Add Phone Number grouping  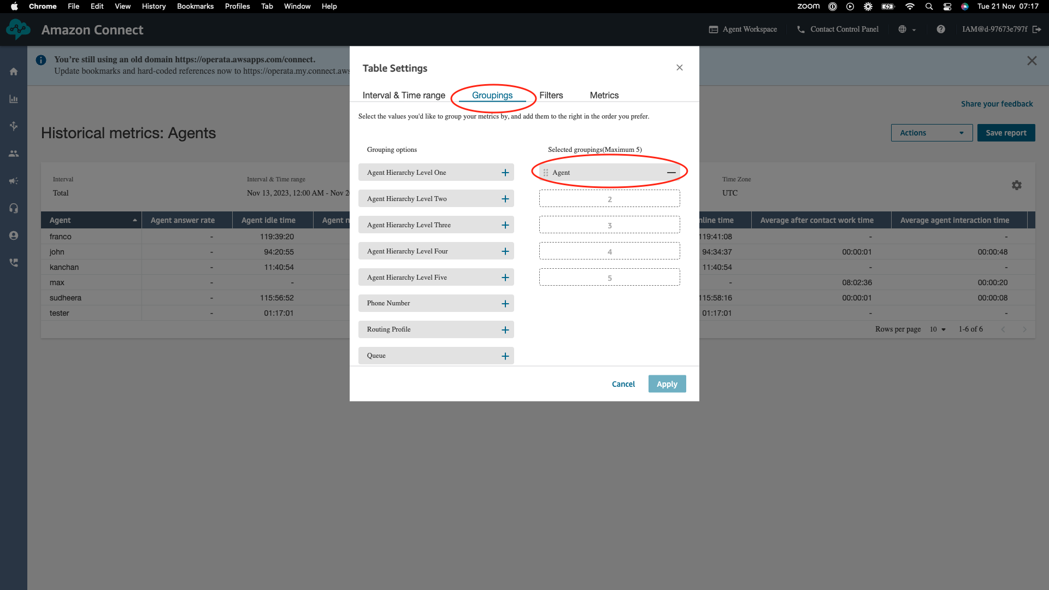point(505,304)
